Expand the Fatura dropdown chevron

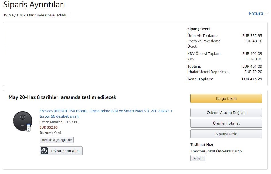(x=266, y=14)
